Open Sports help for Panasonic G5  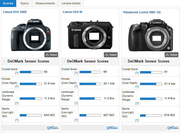point(137,120)
